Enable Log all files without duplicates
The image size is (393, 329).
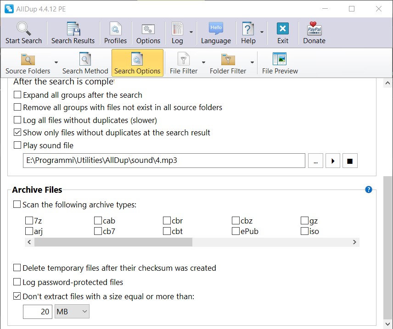point(17,120)
